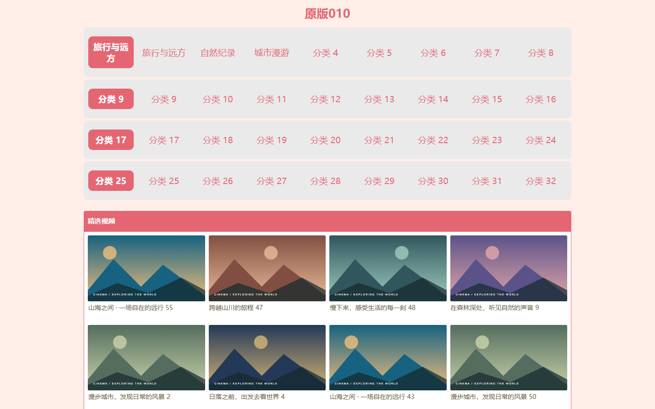Screen dimensions: 655x409
Task: Click the title text 慢下来，感受生活的每一刻 48
Action: 373,308
